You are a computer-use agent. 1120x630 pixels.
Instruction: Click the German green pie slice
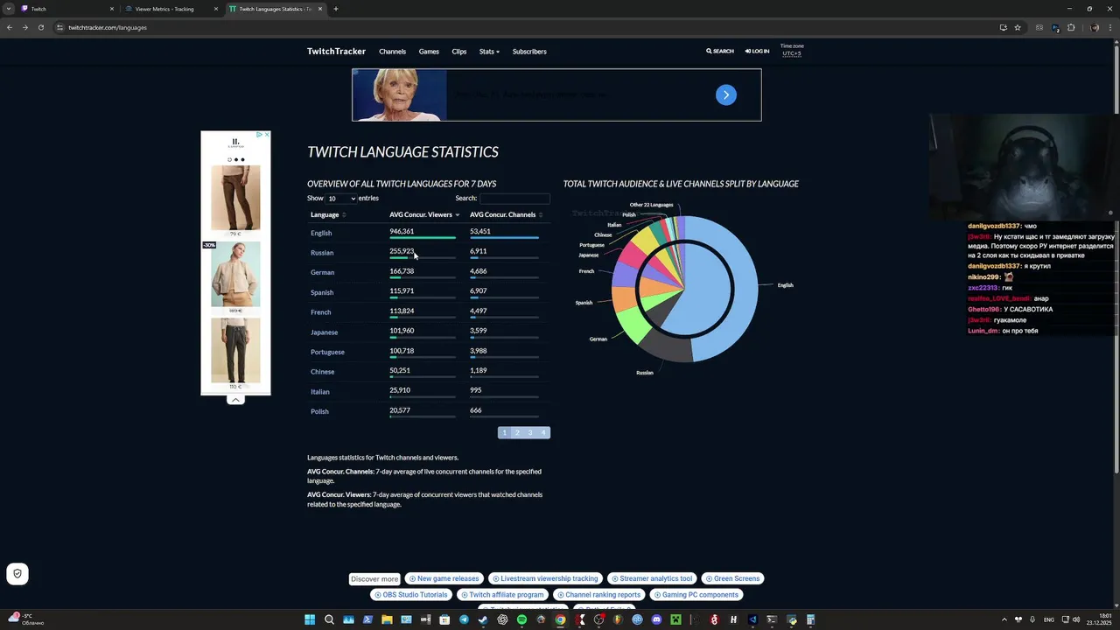(x=632, y=322)
